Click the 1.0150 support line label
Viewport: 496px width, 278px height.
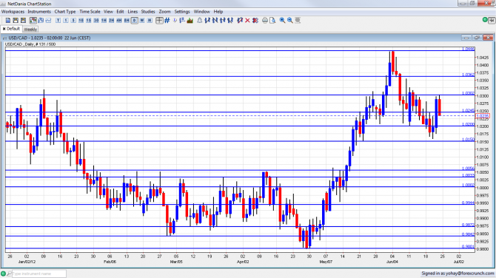469,139
